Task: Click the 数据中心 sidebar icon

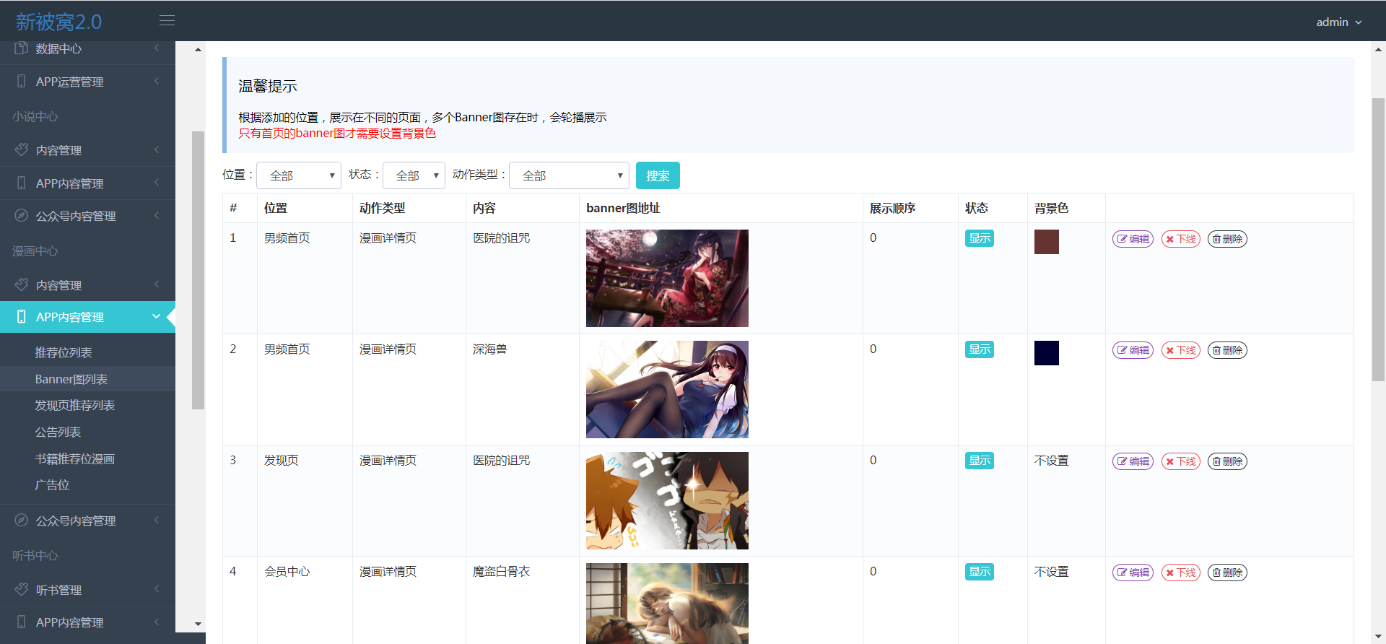Action: point(21,48)
